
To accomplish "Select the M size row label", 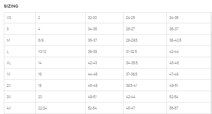I will click(x=20, y=40).
